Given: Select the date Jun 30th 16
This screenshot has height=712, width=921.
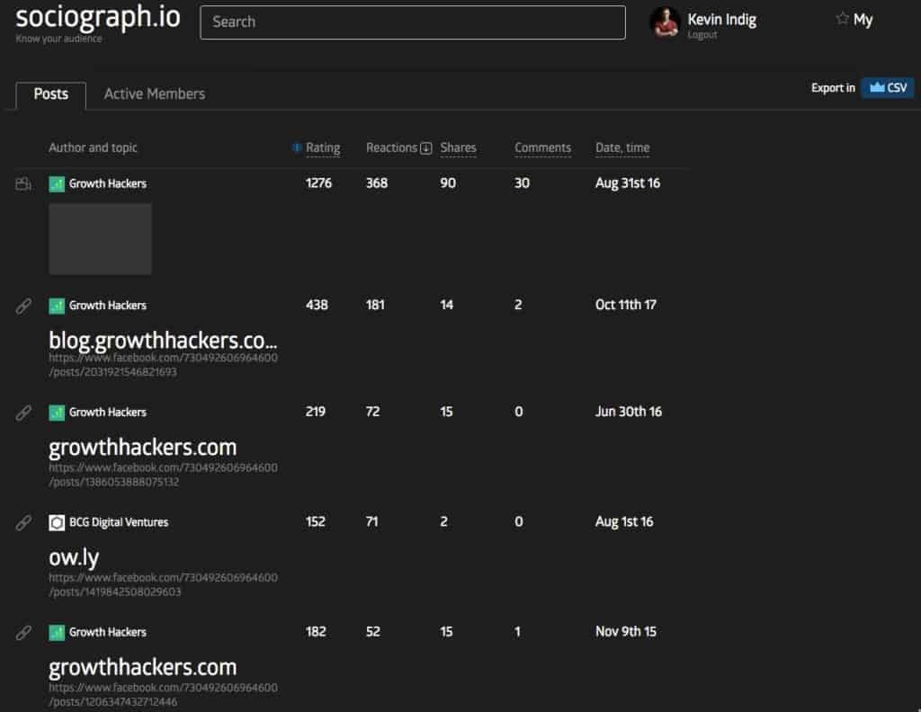Looking at the screenshot, I should click(629, 412).
